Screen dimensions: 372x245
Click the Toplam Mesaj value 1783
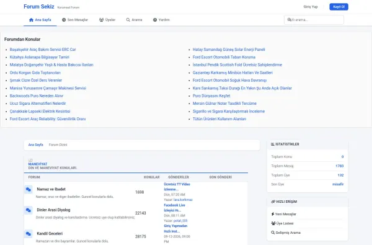[340, 166]
